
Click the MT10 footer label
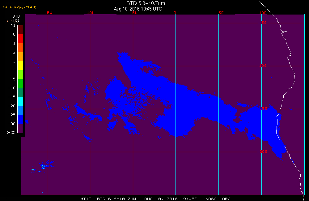click(x=86, y=199)
